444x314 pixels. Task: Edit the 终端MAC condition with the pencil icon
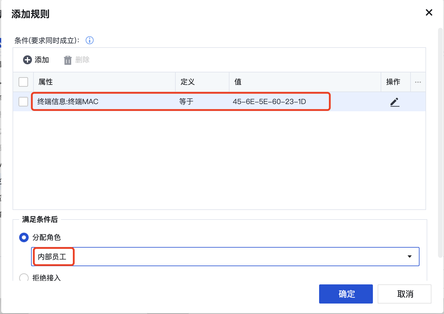pos(395,102)
